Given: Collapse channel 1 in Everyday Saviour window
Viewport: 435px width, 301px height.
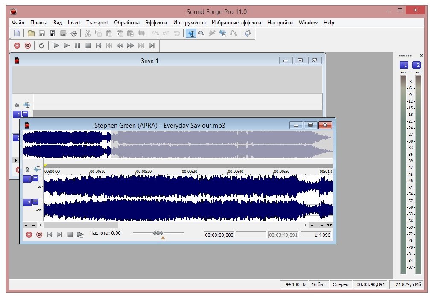Looking at the screenshot, I should pyautogui.click(x=35, y=178).
